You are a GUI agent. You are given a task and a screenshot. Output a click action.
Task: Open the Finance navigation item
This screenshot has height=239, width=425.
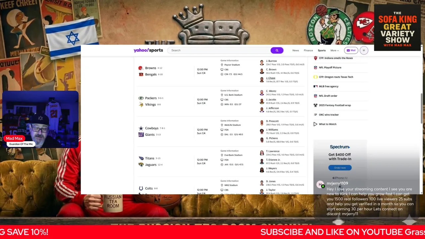[x=308, y=50]
